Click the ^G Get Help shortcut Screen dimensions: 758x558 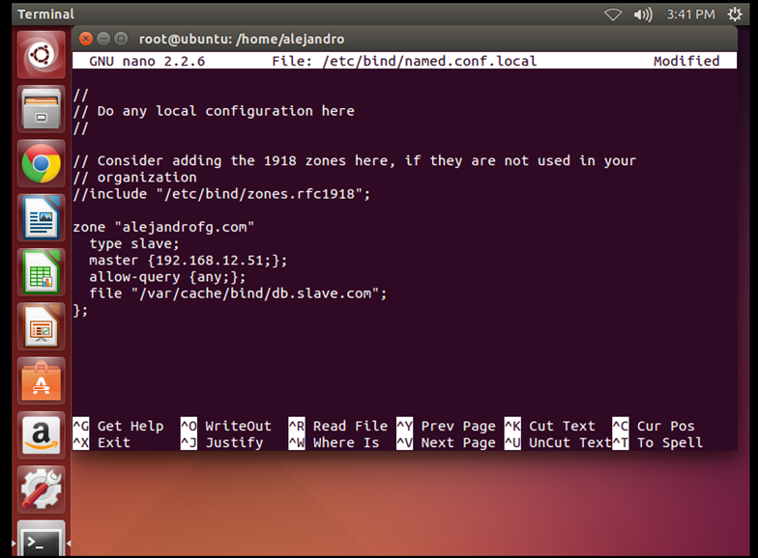pos(118,427)
